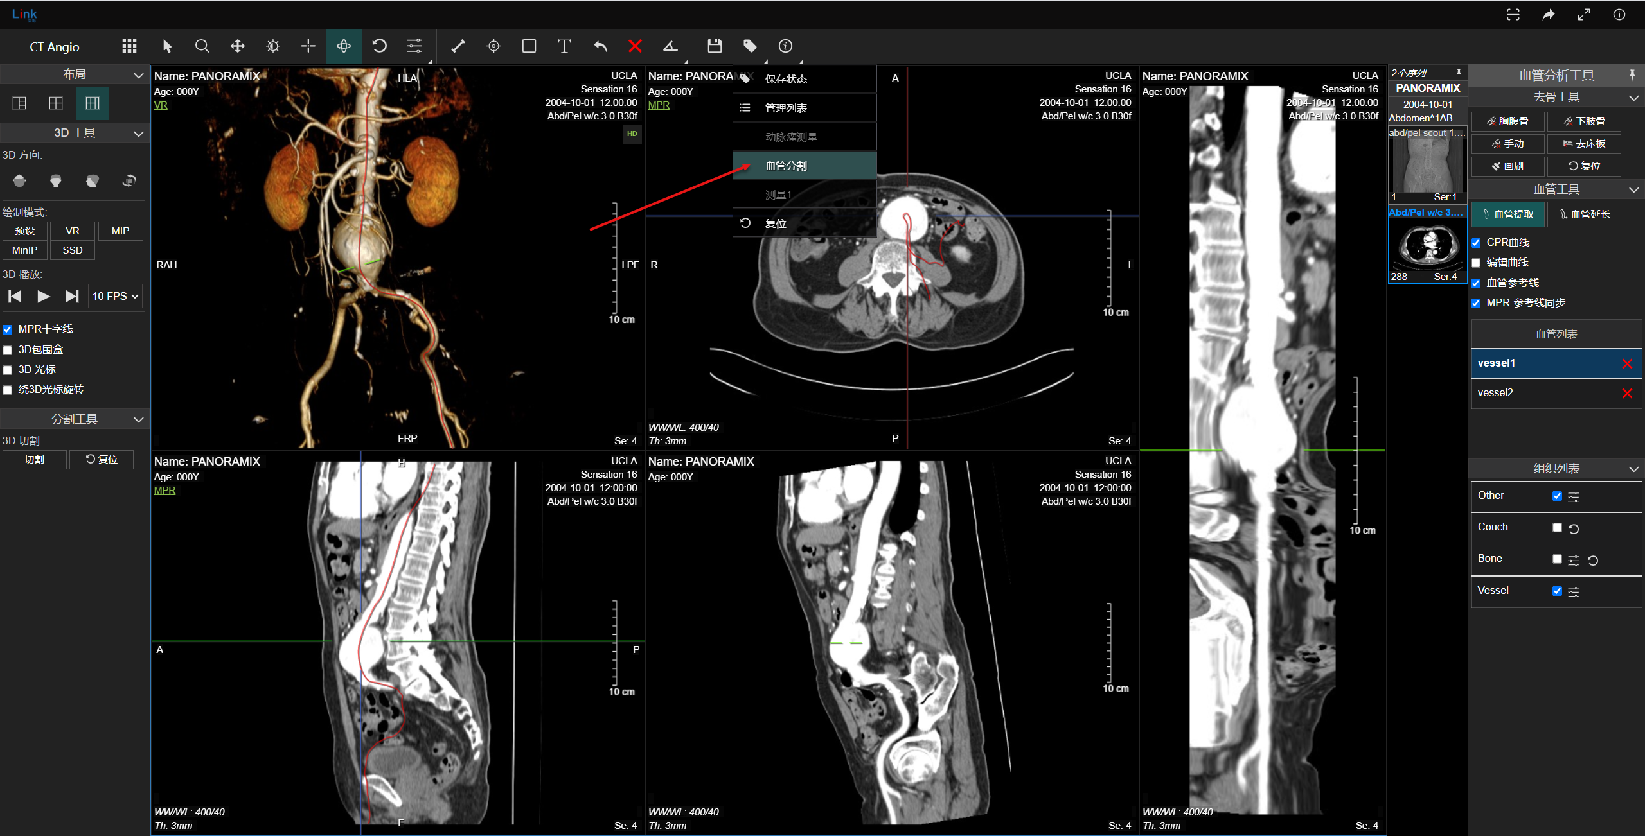Click the reset rotation icon in toolbar
The width and height of the screenshot is (1645, 836).
380,46
